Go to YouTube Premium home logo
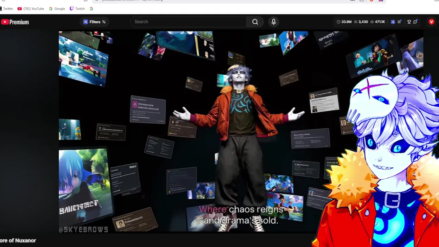 [15, 22]
